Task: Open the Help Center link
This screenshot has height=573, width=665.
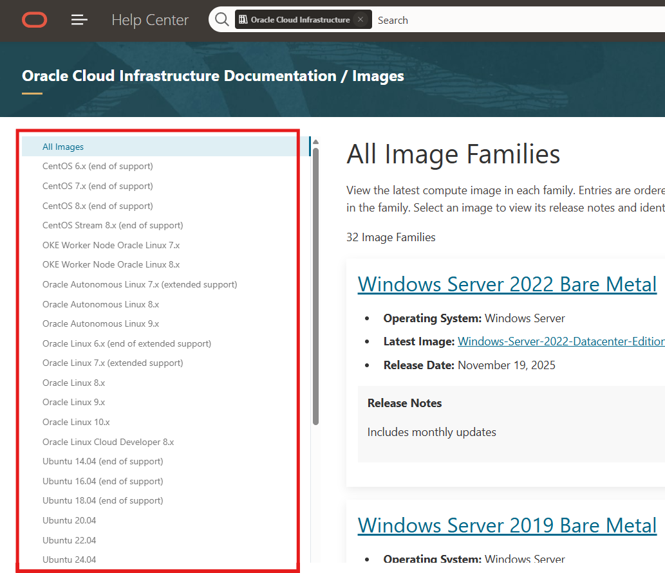Action: tap(150, 20)
